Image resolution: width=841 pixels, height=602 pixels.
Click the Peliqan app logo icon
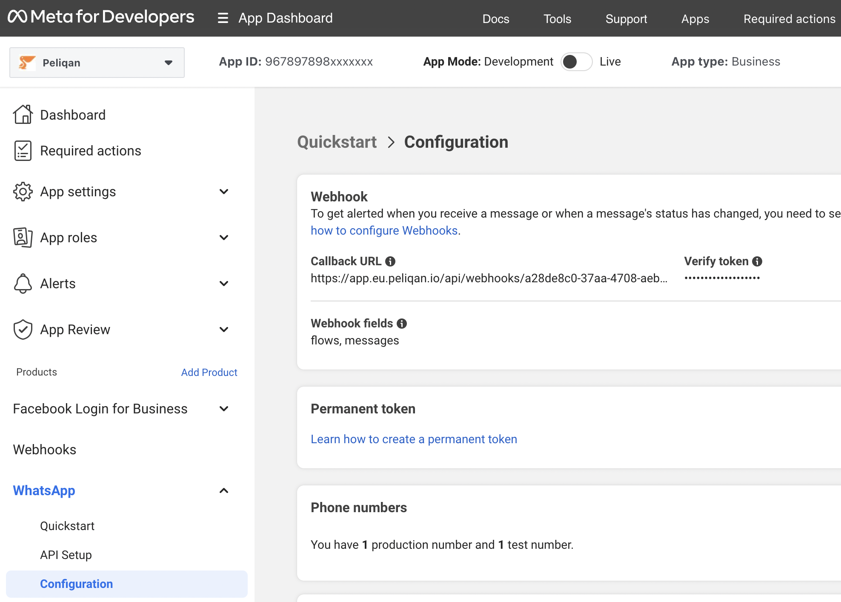27,63
